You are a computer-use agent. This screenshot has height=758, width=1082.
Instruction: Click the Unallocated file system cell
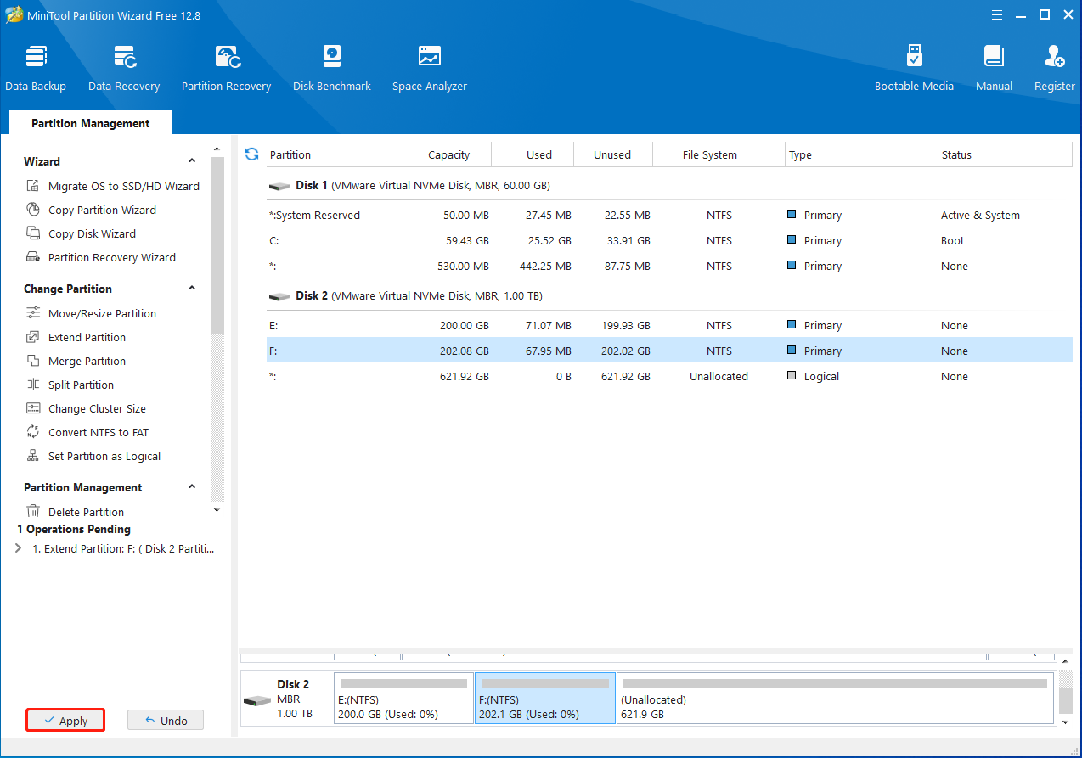(719, 376)
